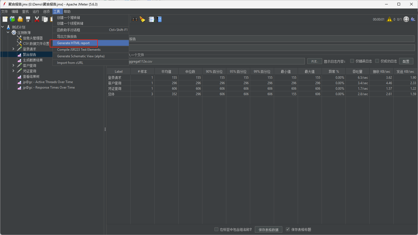
Task: Collapse the 压测账簿 thread group node
Action: [8, 32]
